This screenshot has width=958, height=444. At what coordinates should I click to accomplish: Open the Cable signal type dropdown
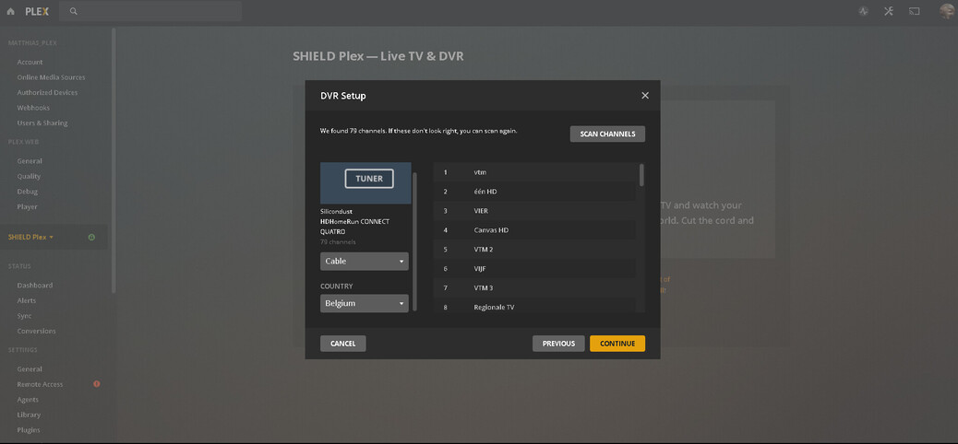[x=365, y=261]
